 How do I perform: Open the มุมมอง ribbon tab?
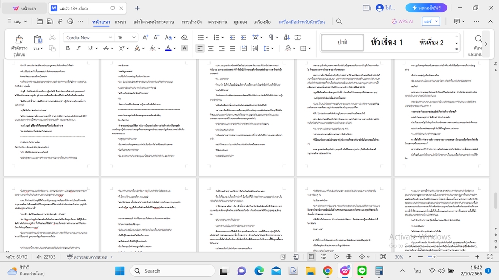tap(240, 22)
